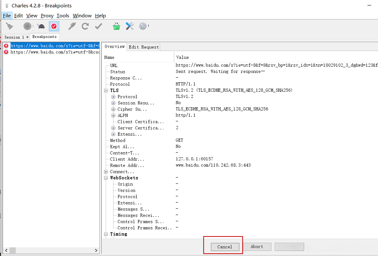Viewport: 378px width, 256px height.
Task: Select second baidu request with csq
Action: click(x=55, y=52)
